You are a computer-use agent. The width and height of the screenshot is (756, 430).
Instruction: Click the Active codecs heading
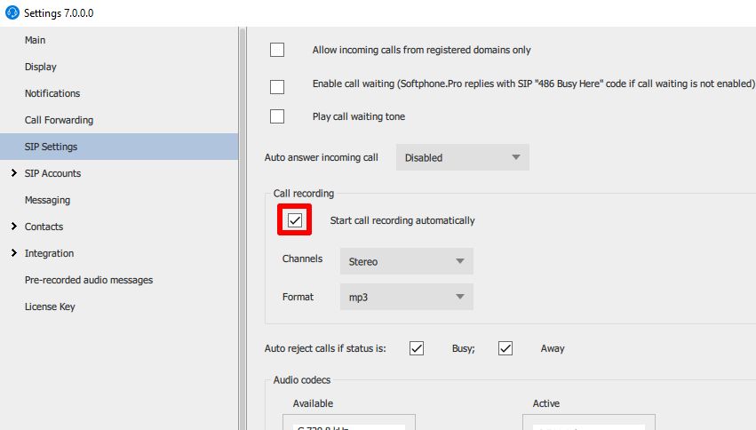545,403
